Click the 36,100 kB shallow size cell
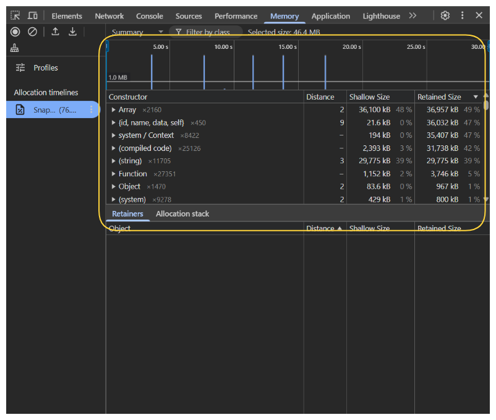The width and height of the screenshot is (496, 420). point(375,109)
